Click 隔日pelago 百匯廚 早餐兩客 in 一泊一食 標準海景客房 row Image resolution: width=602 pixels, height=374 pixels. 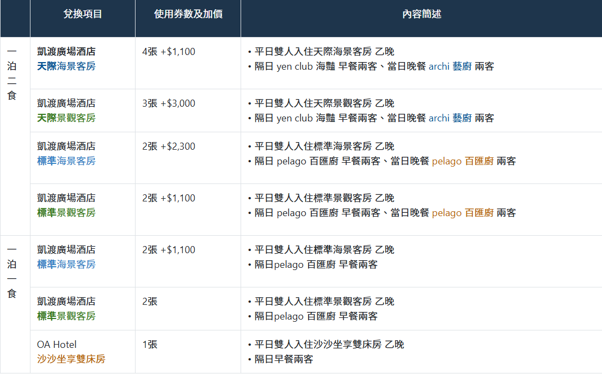coord(316,265)
